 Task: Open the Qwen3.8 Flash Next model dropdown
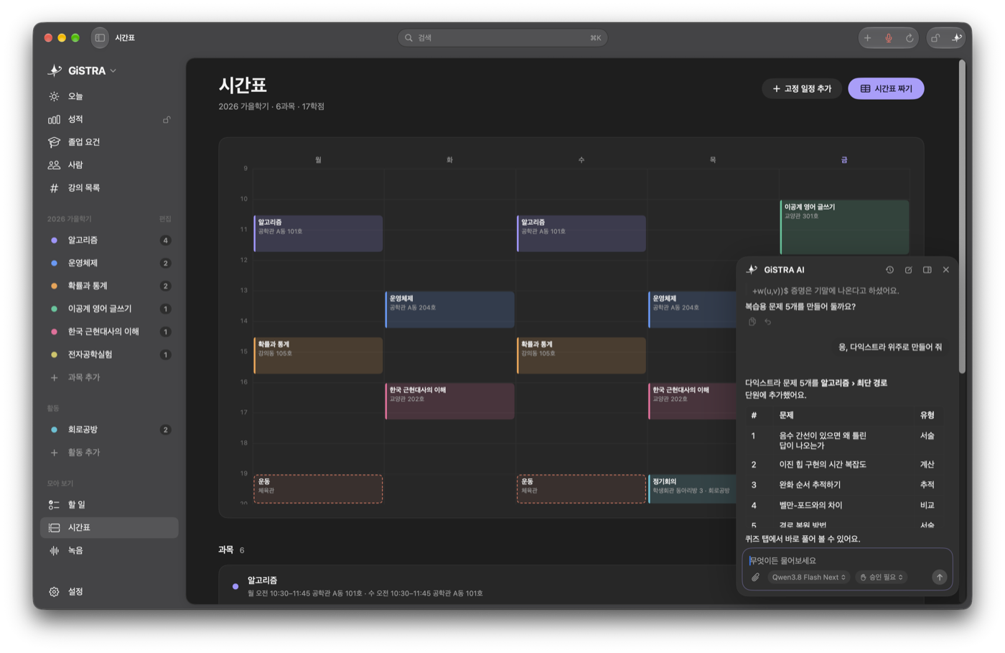(809, 578)
